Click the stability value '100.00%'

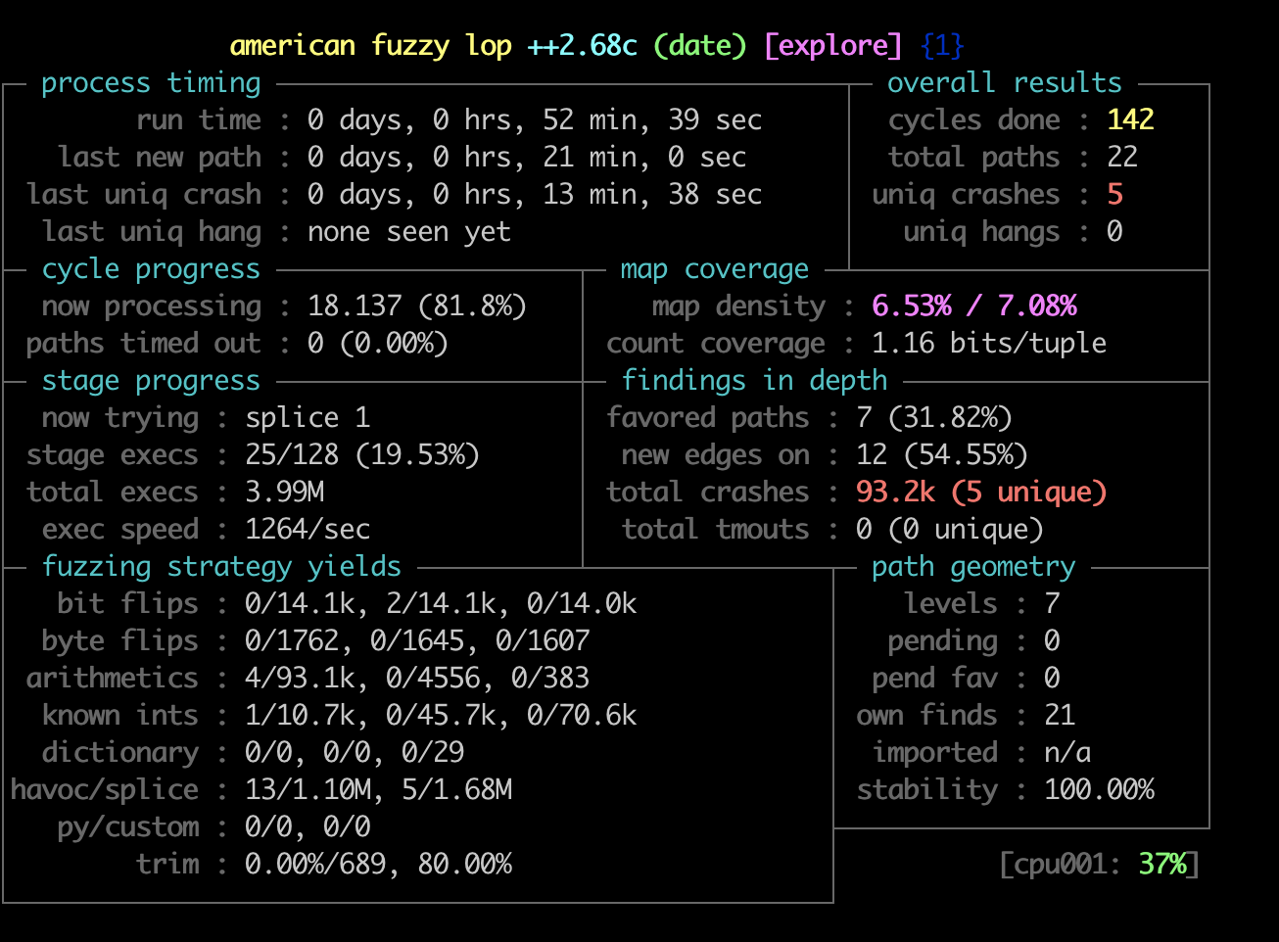coord(1099,790)
